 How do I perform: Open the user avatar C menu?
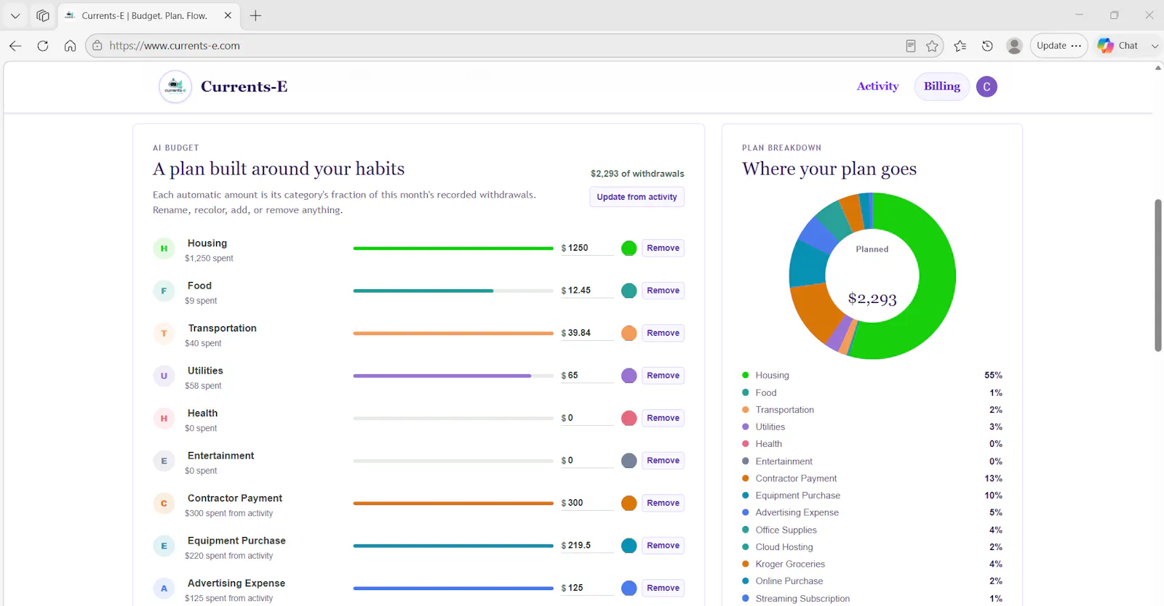point(986,86)
